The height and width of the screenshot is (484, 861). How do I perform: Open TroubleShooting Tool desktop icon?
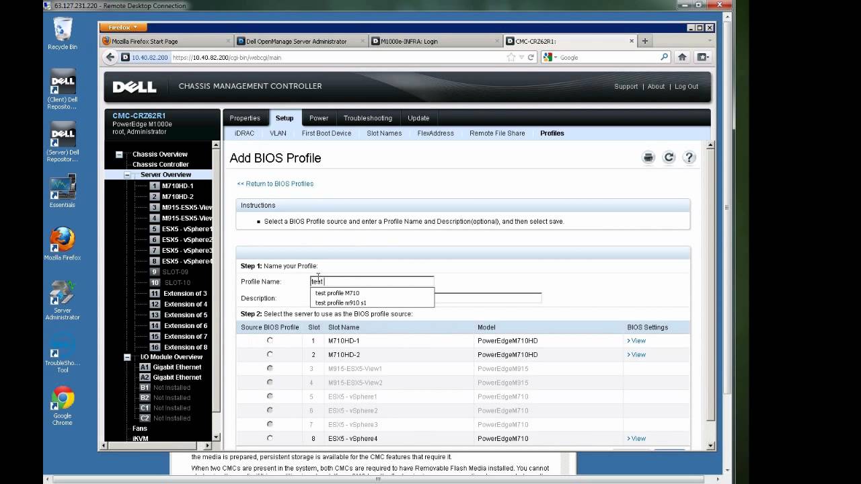point(63,353)
